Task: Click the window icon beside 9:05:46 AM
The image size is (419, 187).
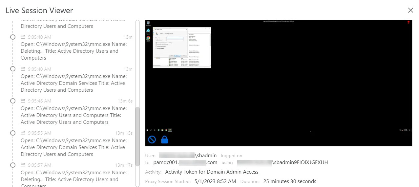Action: click(x=23, y=101)
